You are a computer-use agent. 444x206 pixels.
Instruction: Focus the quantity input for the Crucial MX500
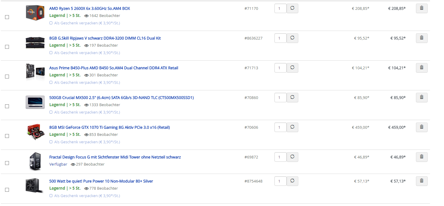[280, 98]
